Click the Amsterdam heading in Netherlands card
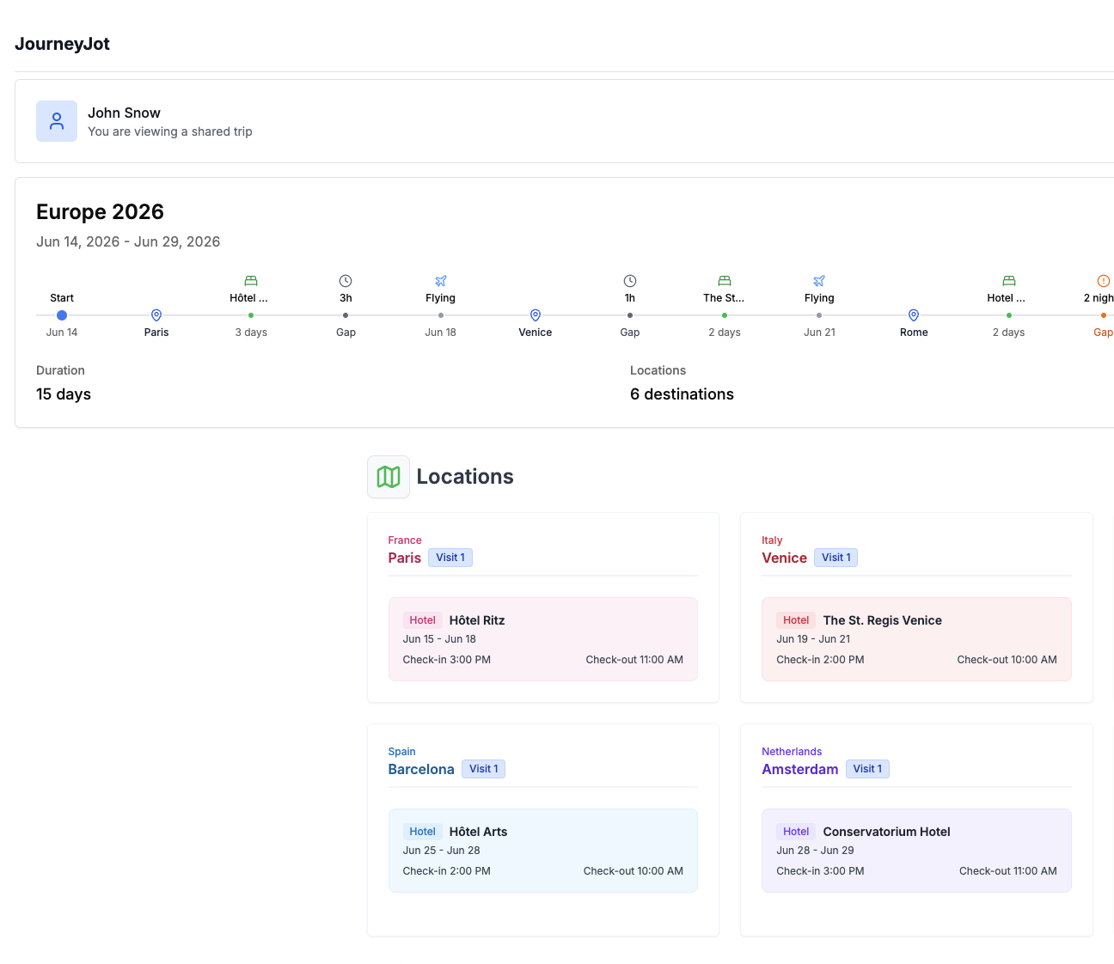This screenshot has height=964, width=1114. coord(799,769)
